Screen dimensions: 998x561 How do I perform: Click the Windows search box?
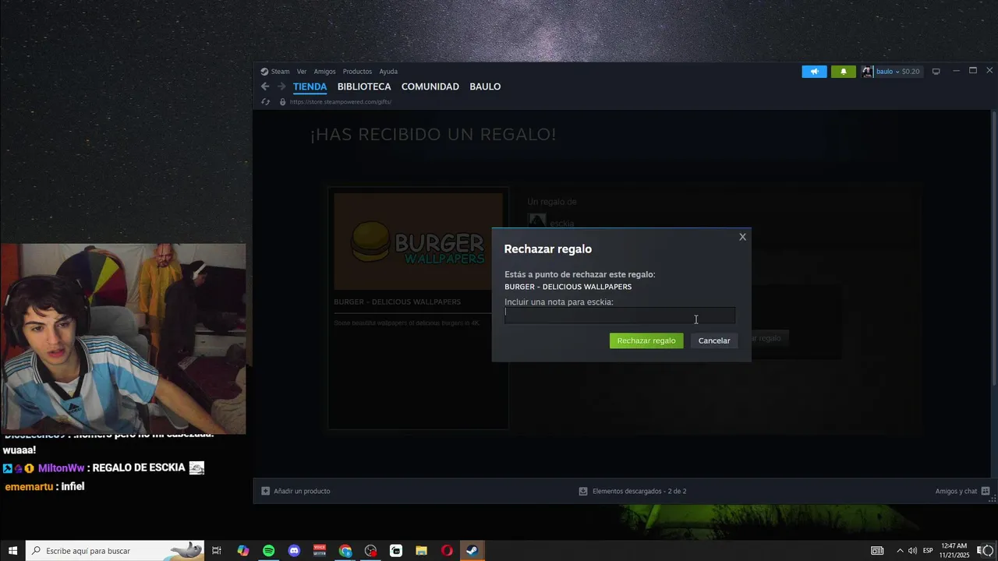[115, 551]
